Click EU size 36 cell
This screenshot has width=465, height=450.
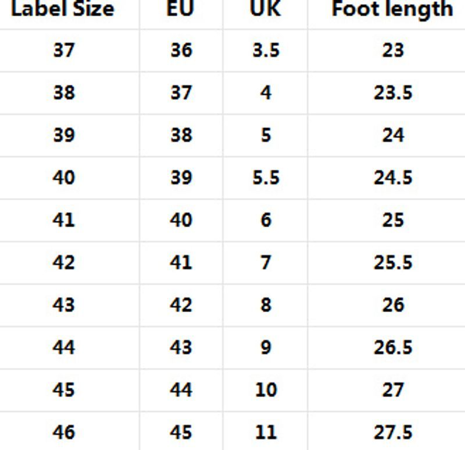pyautogui.click(x=181, y=50)
